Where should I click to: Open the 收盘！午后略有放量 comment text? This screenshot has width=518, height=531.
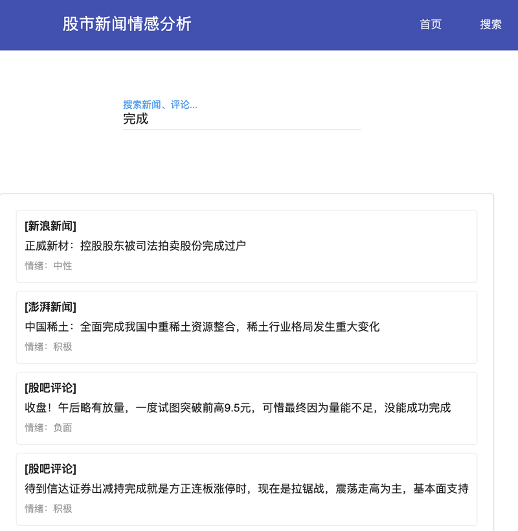[238, 408]
